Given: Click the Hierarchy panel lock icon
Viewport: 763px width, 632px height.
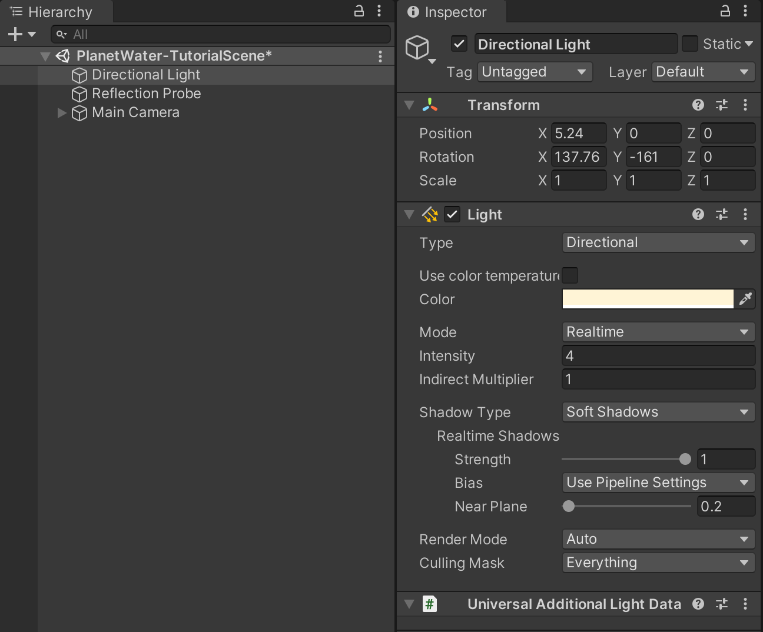Looking at the screenshot, I should [x=359, y=11].
